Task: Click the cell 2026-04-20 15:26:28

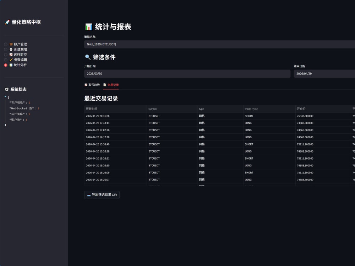Action: (115, 151)
